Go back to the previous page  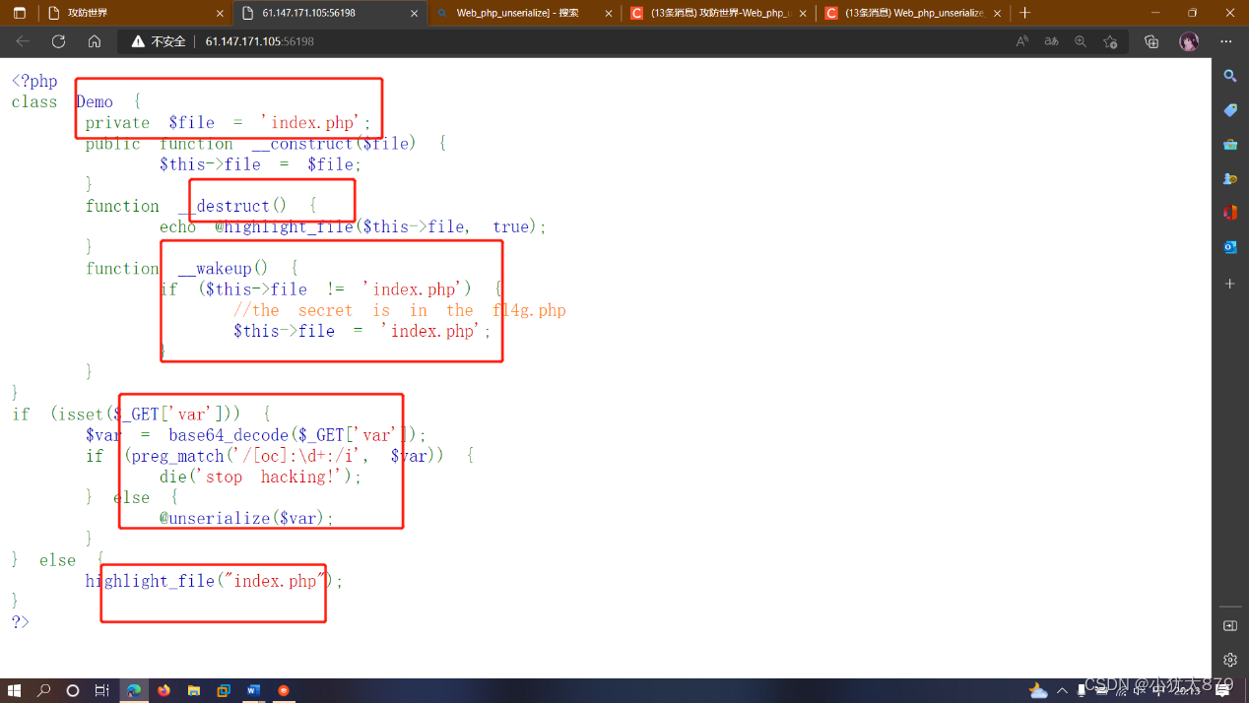pyautogui.click(x=23, y=41)
